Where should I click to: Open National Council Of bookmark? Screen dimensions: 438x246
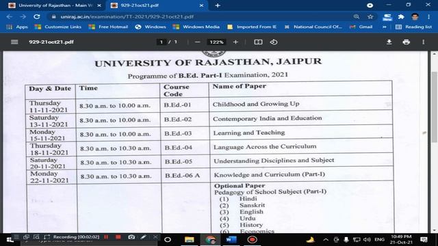pyautogui.click(x=313, y=27)
